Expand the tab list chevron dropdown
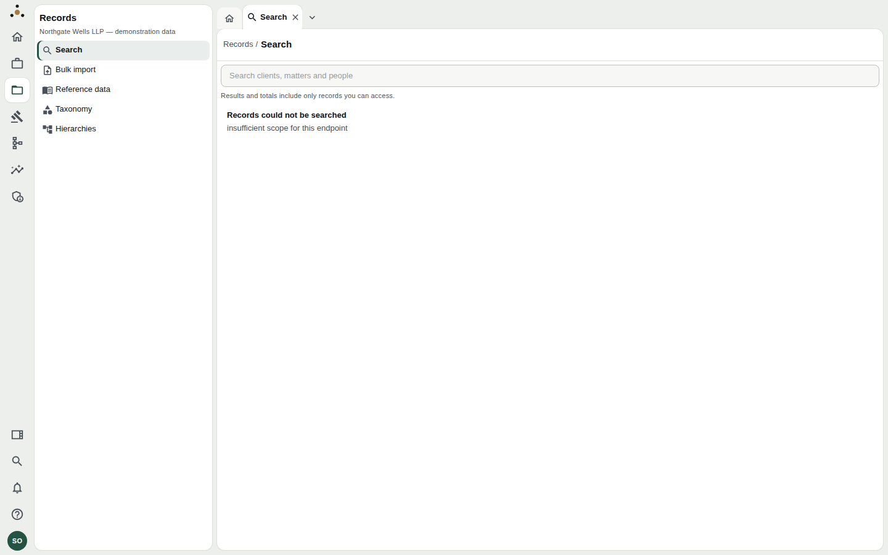888x555 pixels. [312, 18]
